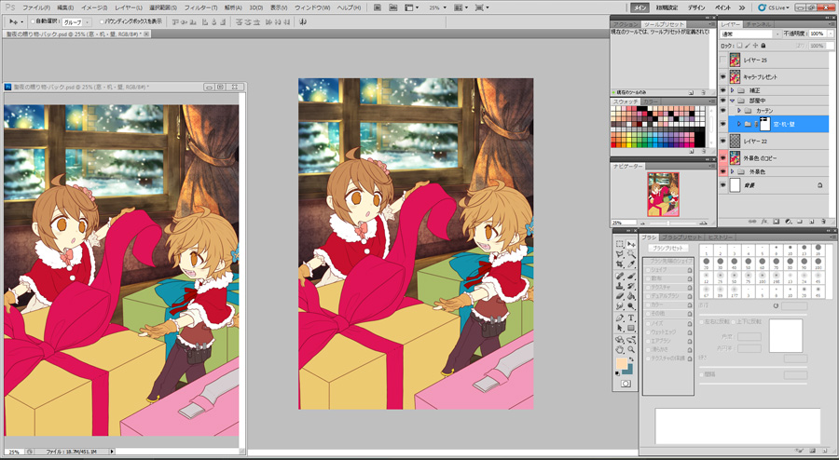Screen dimensions: 839x460
Task: Select the Eraser tool
Action: pos(619,295)
